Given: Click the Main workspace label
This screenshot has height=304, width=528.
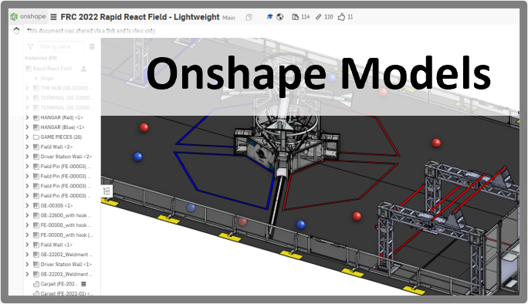Looking at the screenshot, I should [x=228, y=18].
